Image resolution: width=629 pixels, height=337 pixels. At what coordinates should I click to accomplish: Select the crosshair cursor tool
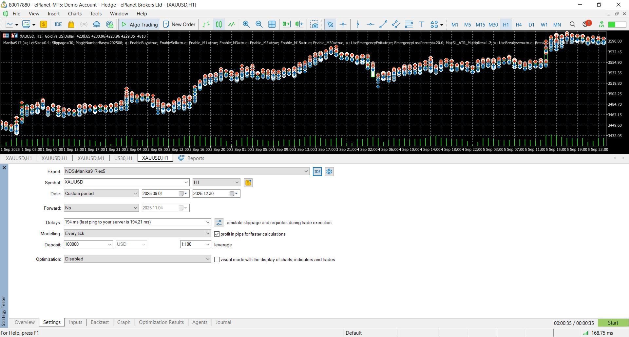coord(343,25)
